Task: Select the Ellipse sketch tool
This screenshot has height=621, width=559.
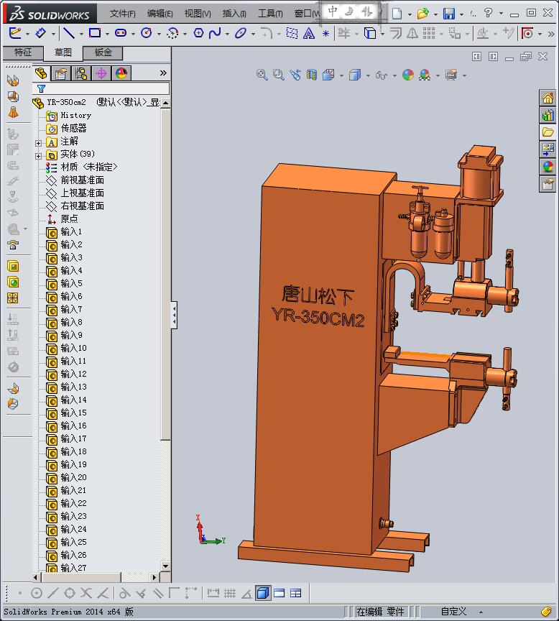Action: (240, 33)
